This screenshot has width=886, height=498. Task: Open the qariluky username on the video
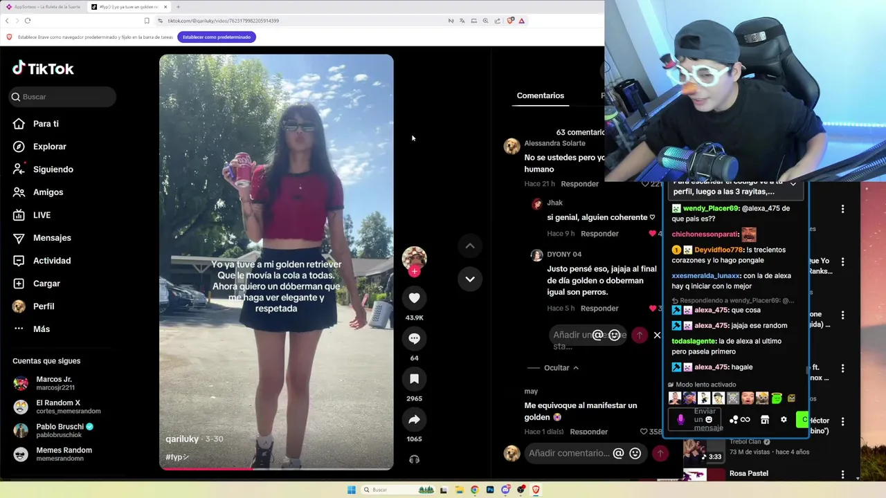pos(183,439)
